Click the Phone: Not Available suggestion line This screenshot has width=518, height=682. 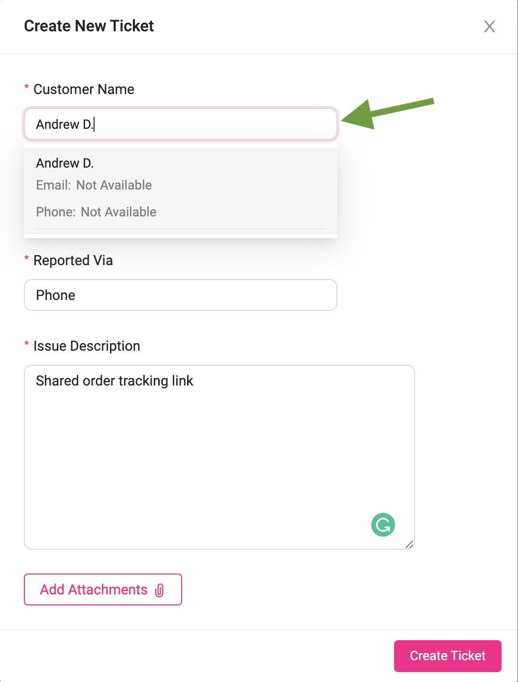pos(96,212)
